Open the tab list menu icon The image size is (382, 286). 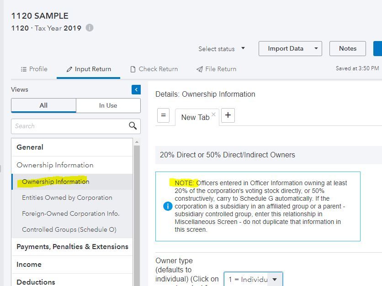coord(163,115)
